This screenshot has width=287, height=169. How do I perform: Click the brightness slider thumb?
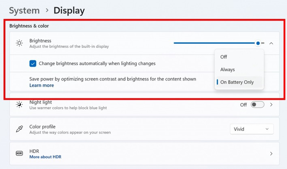[x=258, y=43]
